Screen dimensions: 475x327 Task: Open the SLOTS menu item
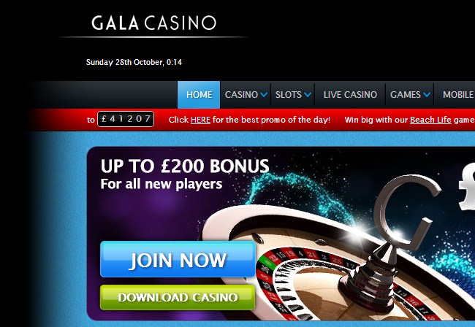pos(289,95)
